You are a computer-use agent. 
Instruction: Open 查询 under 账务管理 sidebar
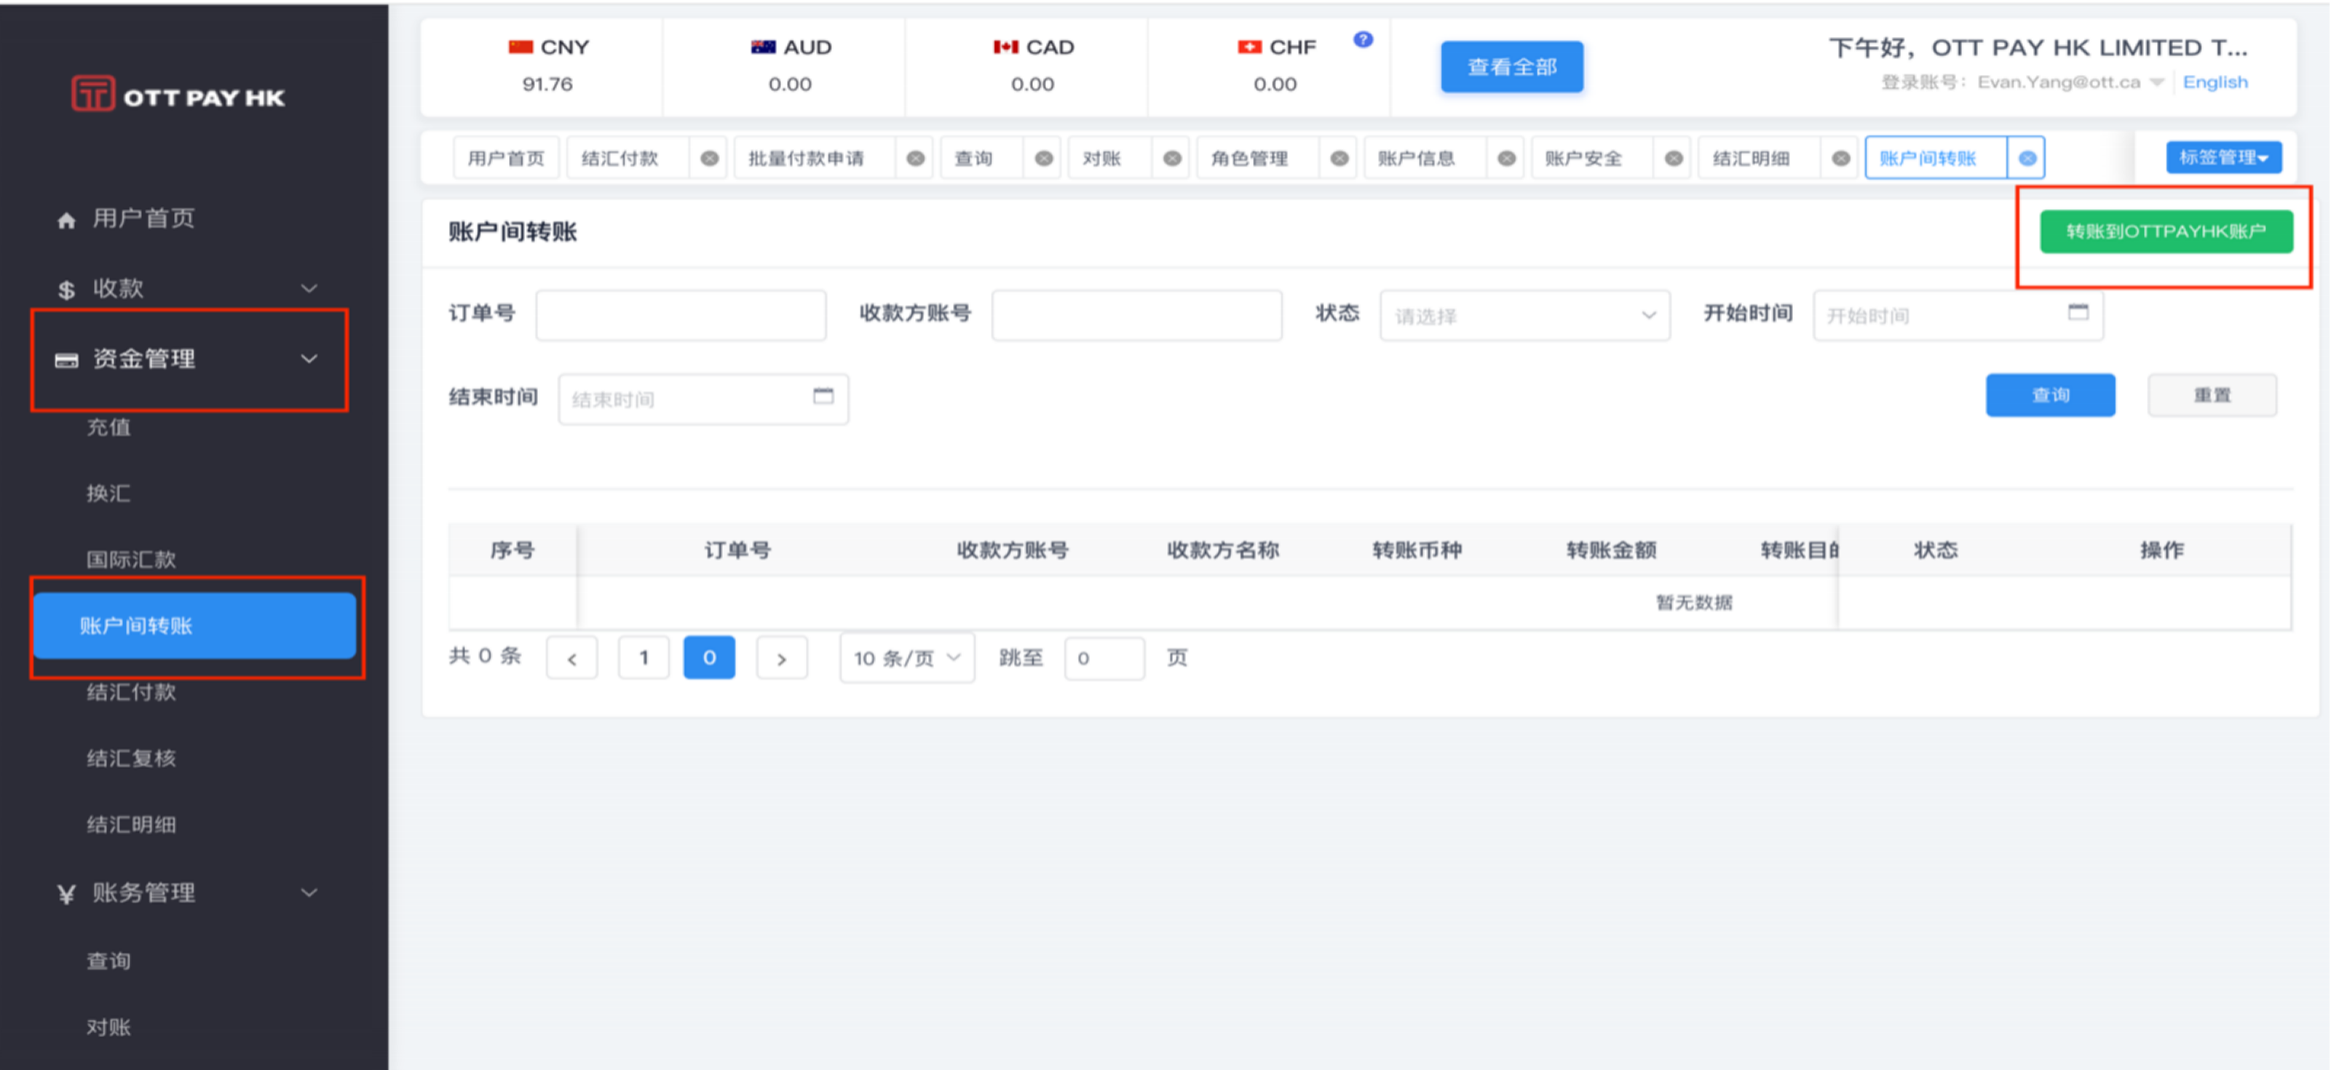pos(108,961)
